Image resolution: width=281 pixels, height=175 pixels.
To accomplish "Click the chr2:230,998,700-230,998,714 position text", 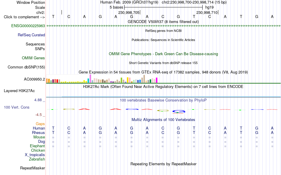I will click(194, 2).
